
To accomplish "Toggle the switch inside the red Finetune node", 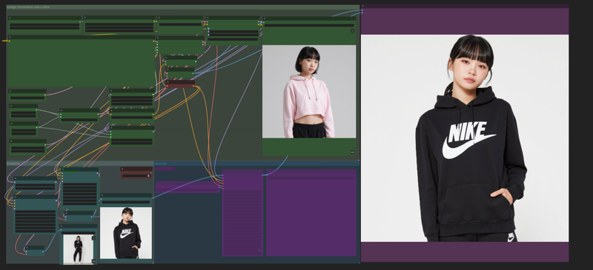I will 148,175.
